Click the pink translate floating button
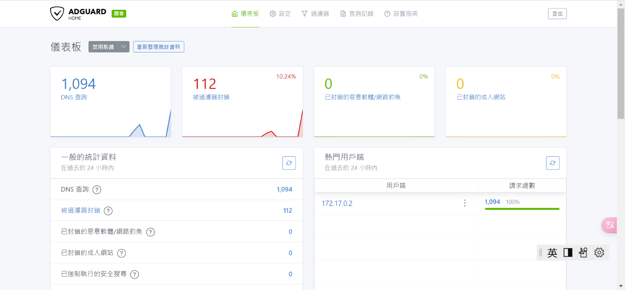The width and height of the screenshot is (625, 290). click(x=609, y=225)
